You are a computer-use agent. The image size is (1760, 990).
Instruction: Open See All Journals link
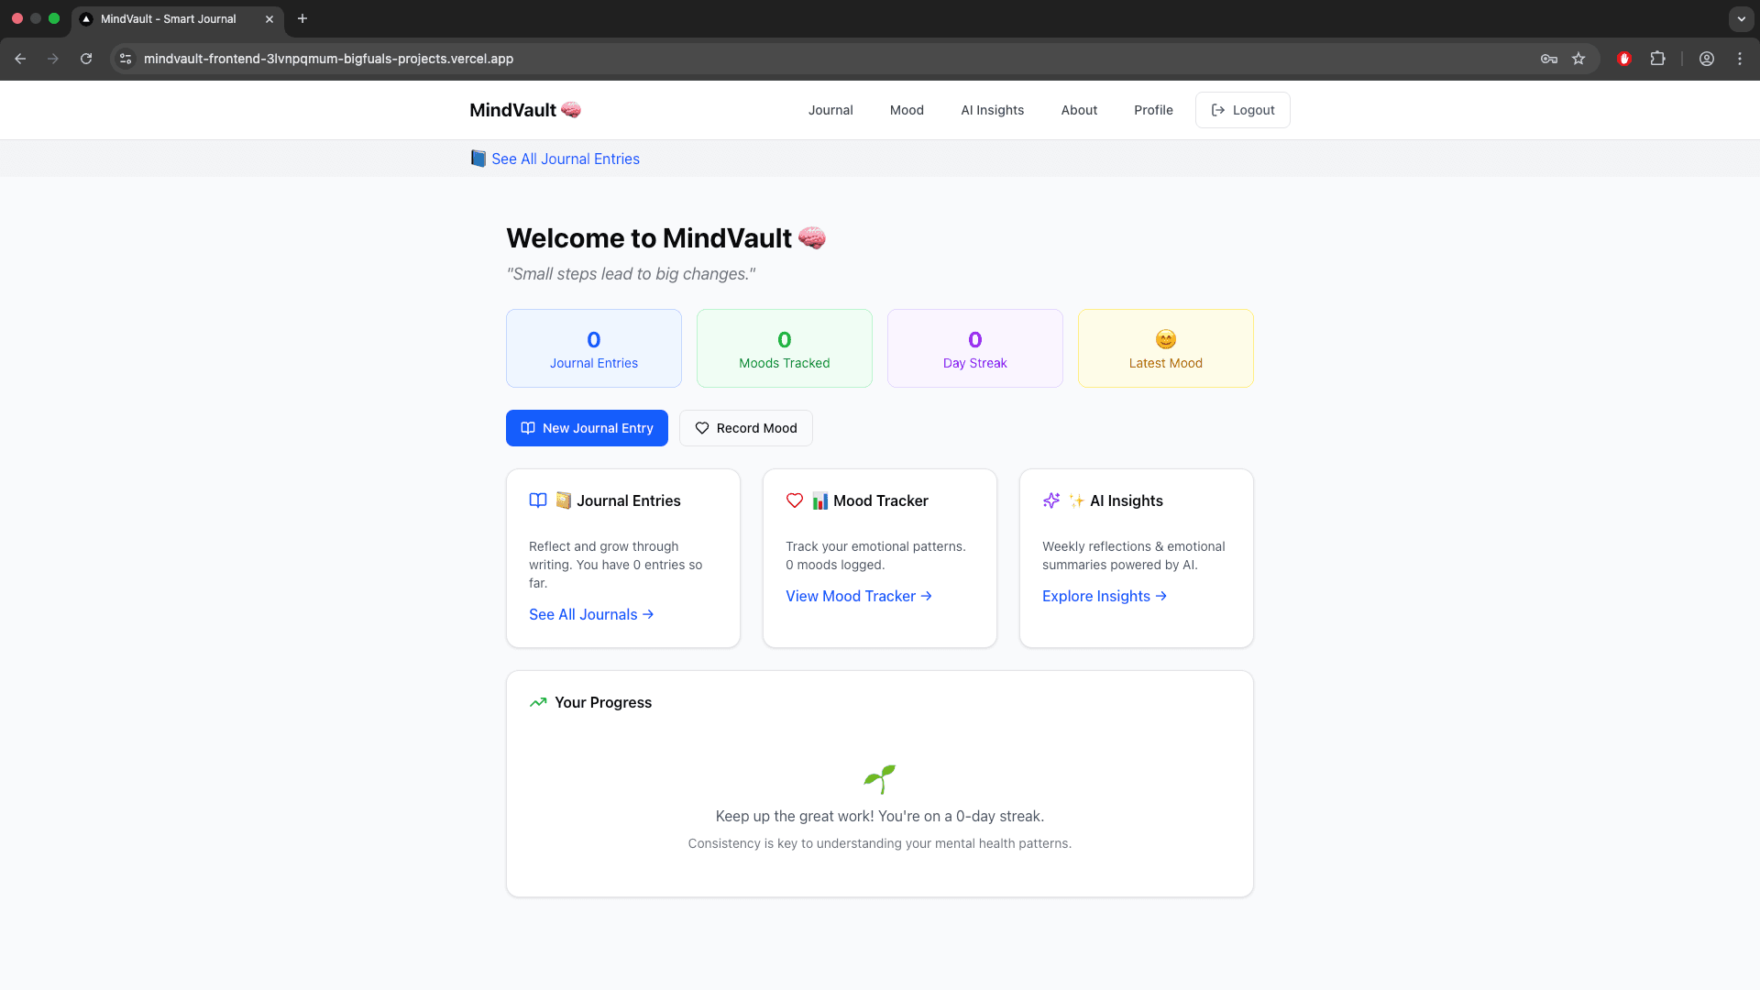[x=591, y=614]
